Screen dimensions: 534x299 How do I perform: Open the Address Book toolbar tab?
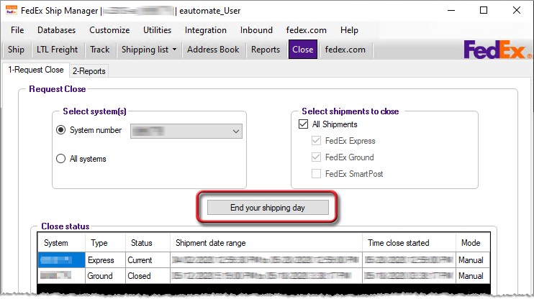click(213, 50)
